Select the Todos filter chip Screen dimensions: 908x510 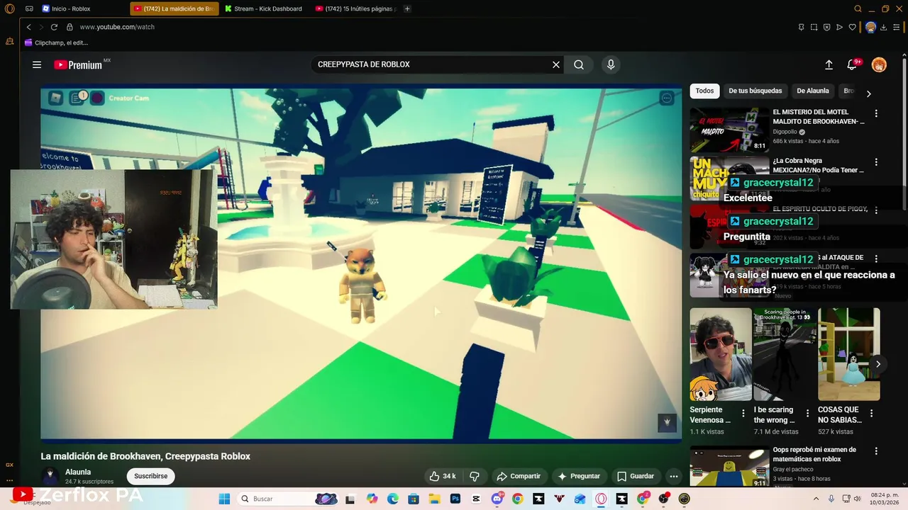[704, 91]
